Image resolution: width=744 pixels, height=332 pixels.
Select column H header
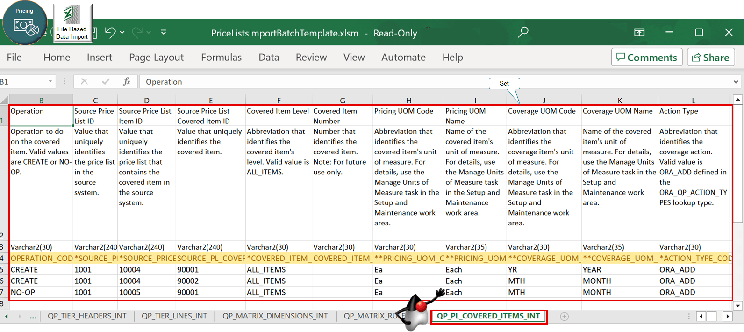(x=408, y=100)
